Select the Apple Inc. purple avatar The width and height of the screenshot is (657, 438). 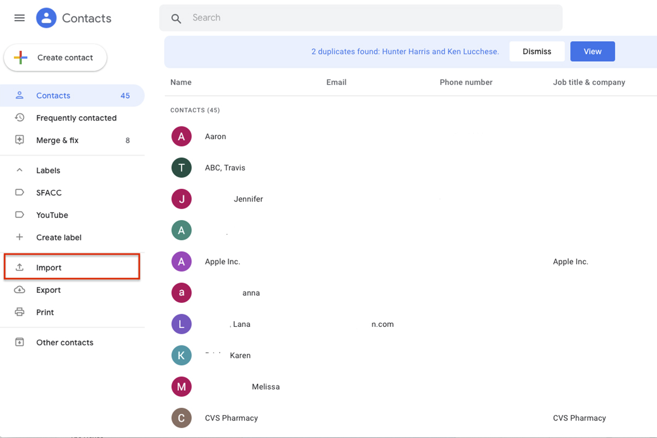click(181, 262)
